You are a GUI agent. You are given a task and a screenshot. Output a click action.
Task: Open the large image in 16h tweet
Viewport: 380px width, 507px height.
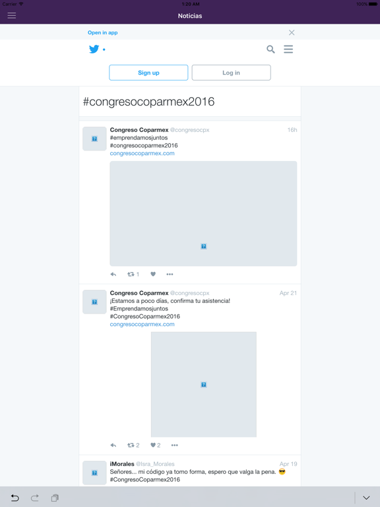(x=203, y=213)
